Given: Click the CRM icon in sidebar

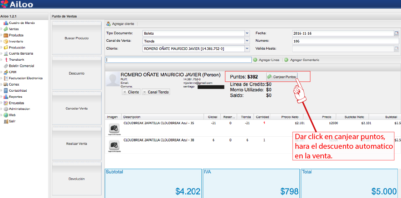Looking at the screenshot, I should 6,72.
